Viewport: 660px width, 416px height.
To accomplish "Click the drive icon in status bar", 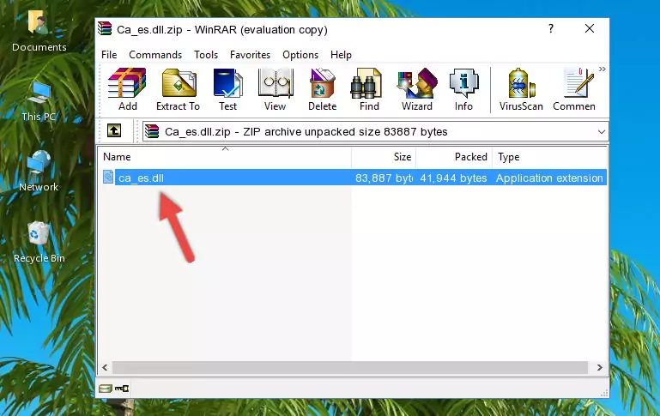I will coord(106,388).
